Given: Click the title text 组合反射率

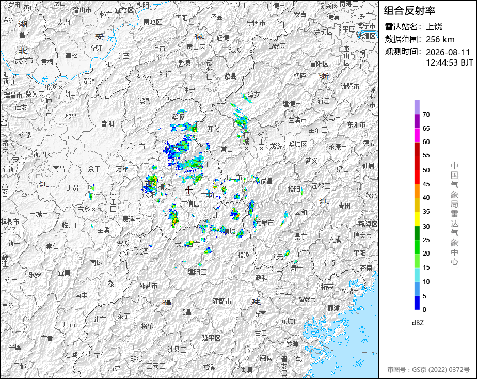Looking at the screenshot, I should (409, 11).
